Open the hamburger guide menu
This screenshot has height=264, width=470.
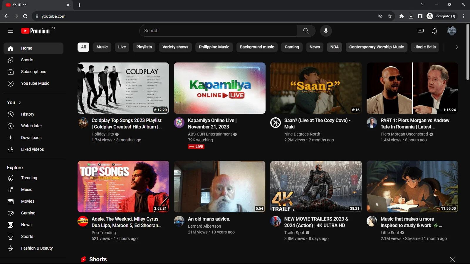(x=11, y=31)
